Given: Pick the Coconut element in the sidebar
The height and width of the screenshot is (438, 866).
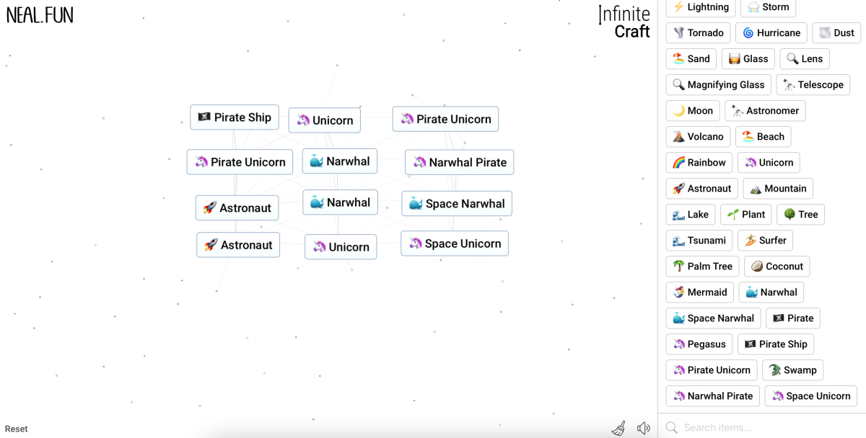Looking at the screenshot, I should [777, 266].
